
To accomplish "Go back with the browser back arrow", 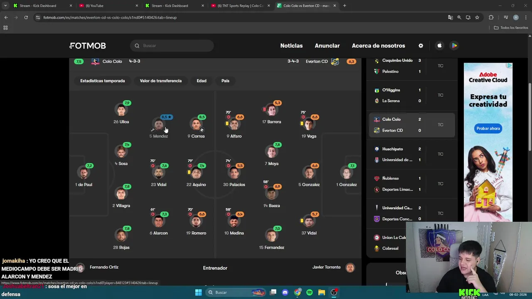I will 6,17.
